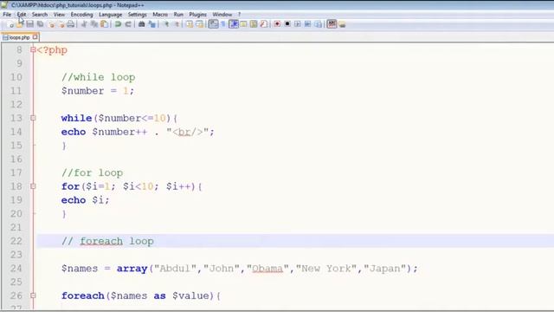Viewport: 554px width, 312px height.
Task: Stop macro recording with black square icon
Action: 287,24
